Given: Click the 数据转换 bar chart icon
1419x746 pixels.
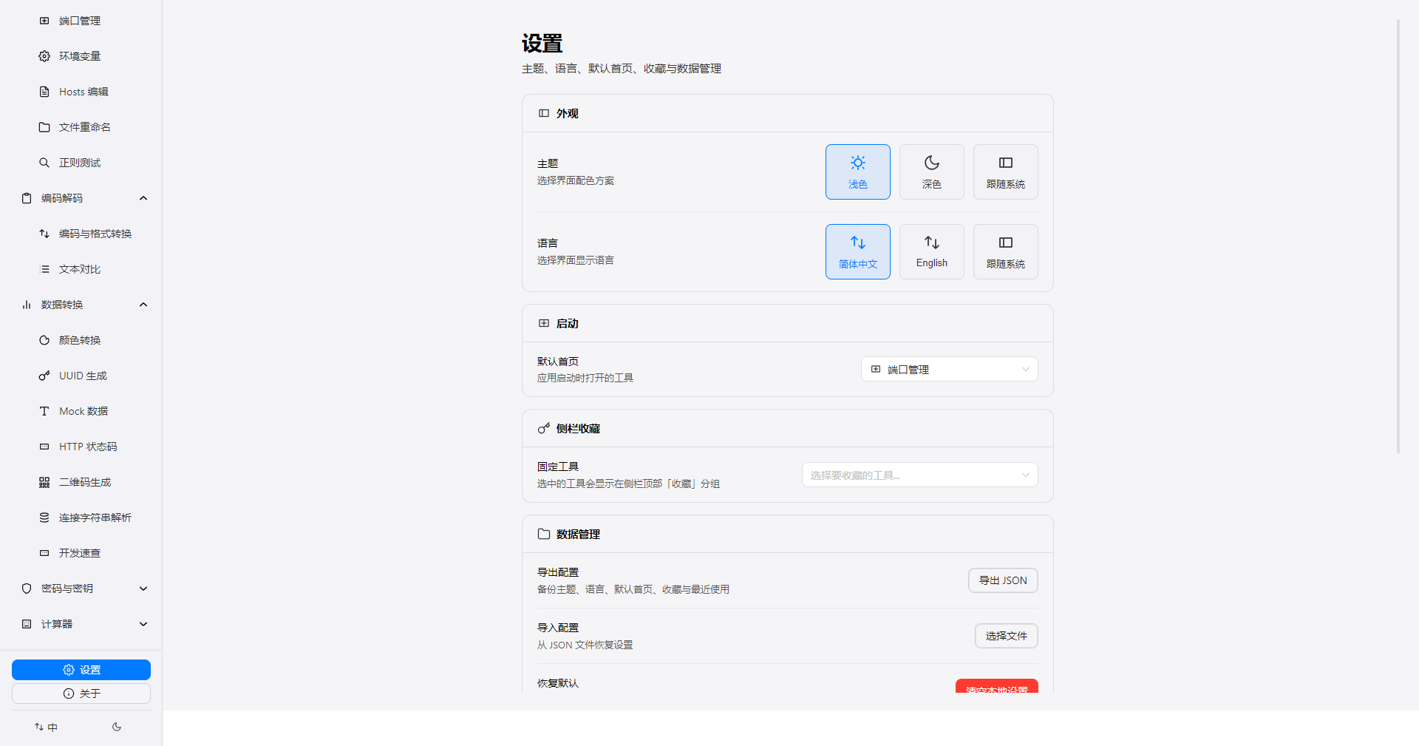Looking at the screenshot, I should [27, 305].
